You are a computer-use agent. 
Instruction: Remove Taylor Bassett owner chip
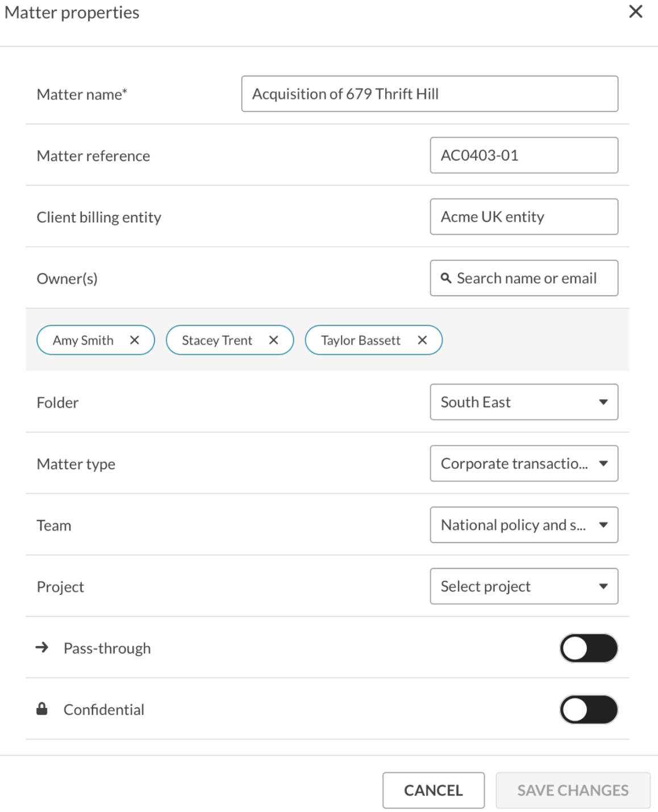pos(422,340)
